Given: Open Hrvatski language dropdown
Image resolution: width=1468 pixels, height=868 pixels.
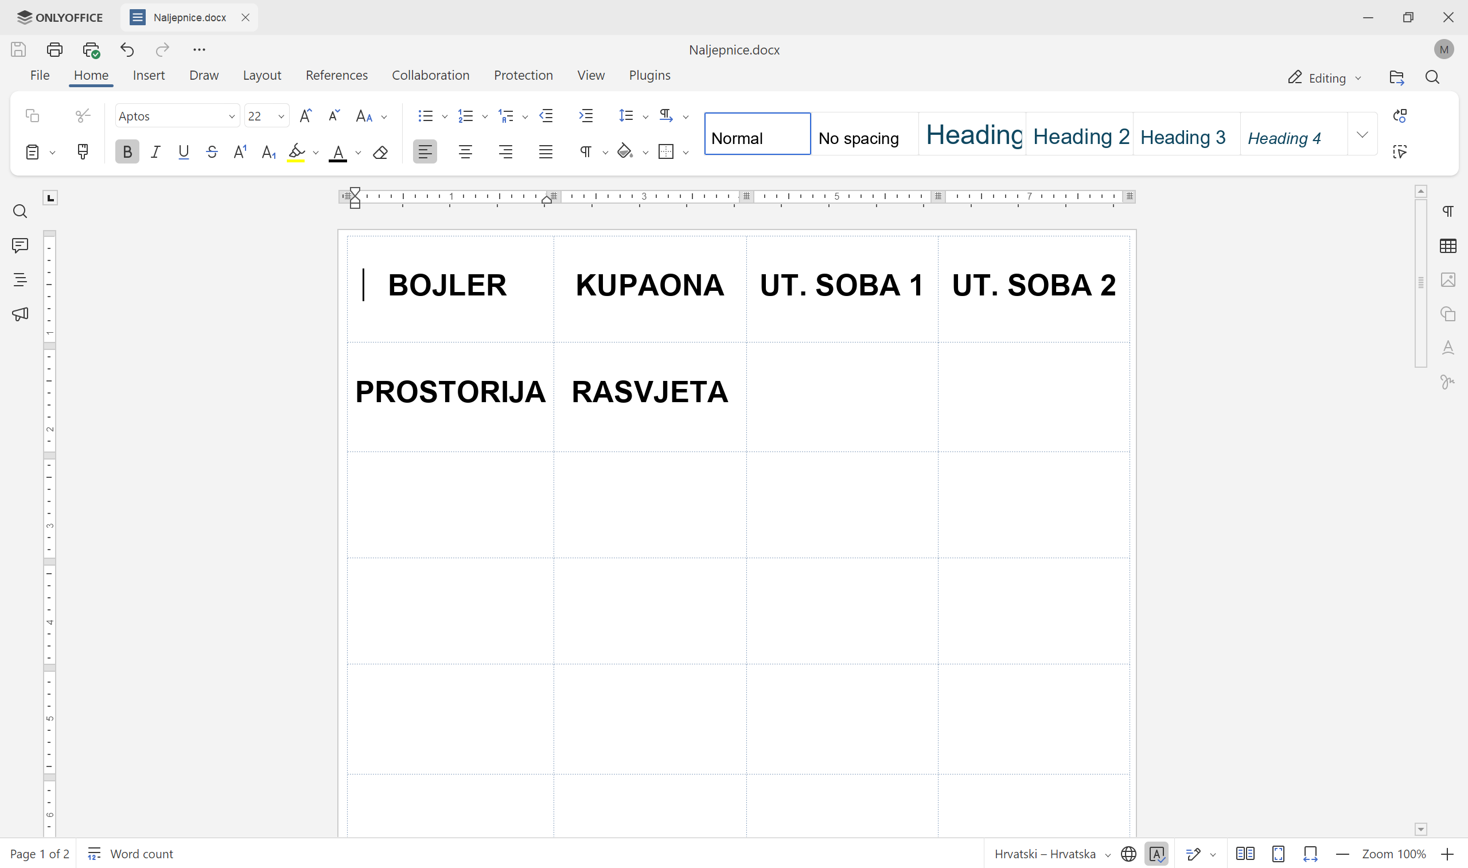Looking at the screenshot, I should (1052, 854).
